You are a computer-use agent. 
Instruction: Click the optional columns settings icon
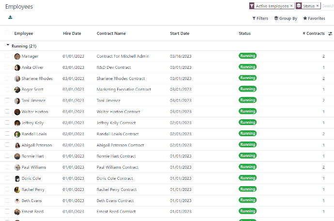click(x=330, y=34)
